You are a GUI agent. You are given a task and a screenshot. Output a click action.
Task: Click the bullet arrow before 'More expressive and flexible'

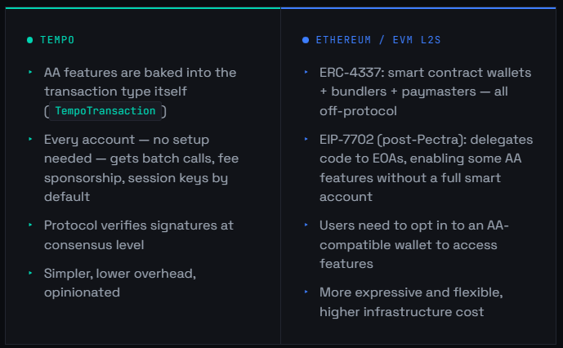pyautogui.click(x=306, y=291)
